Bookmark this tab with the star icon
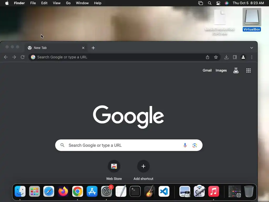This screenshot has width=269, height=202. point(216,57)
